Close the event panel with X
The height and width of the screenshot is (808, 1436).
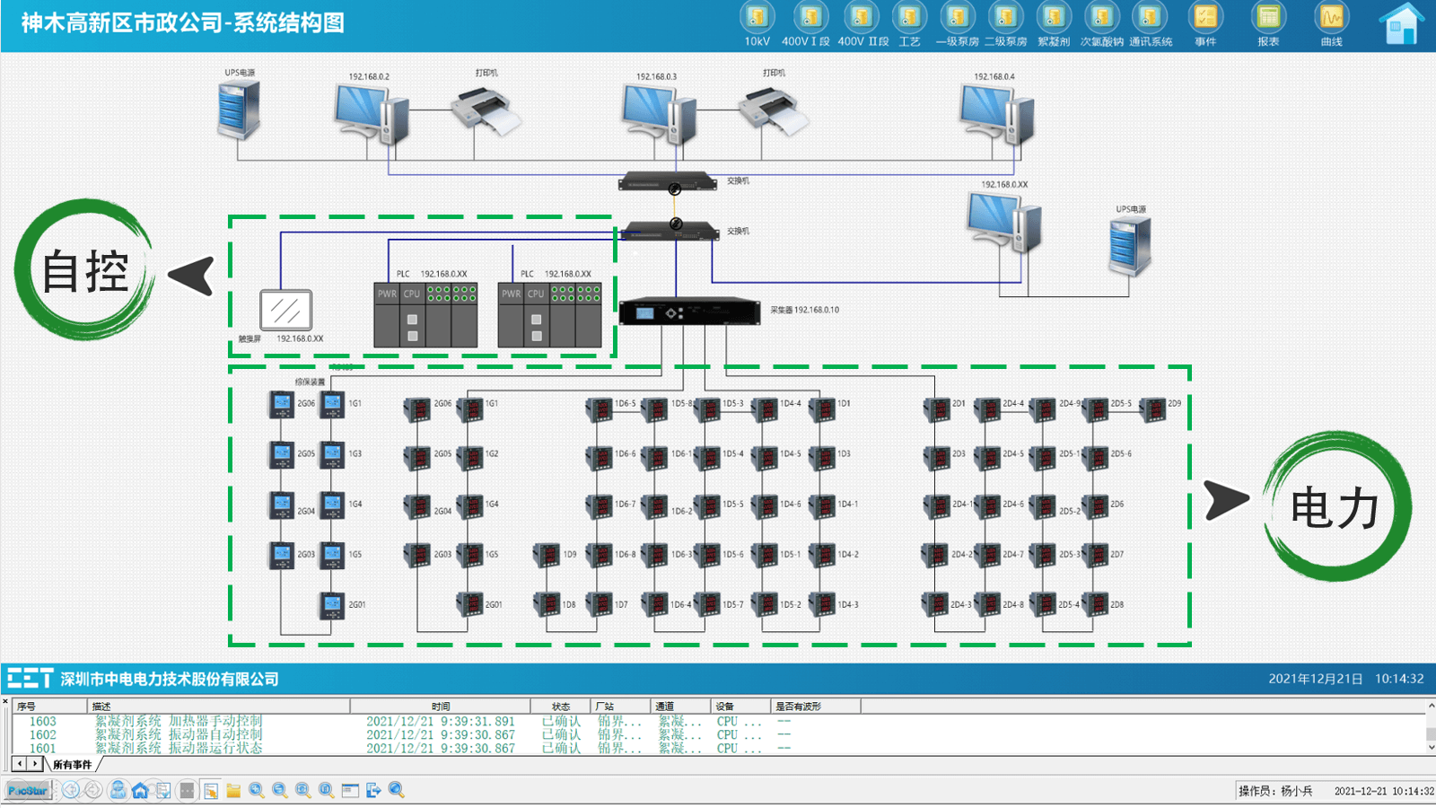click(5, 702)
